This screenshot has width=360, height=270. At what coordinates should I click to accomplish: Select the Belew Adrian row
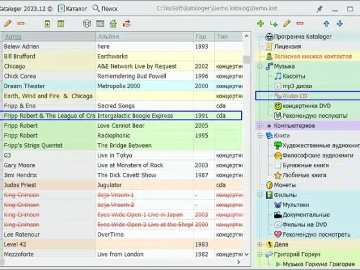(122, 46)
